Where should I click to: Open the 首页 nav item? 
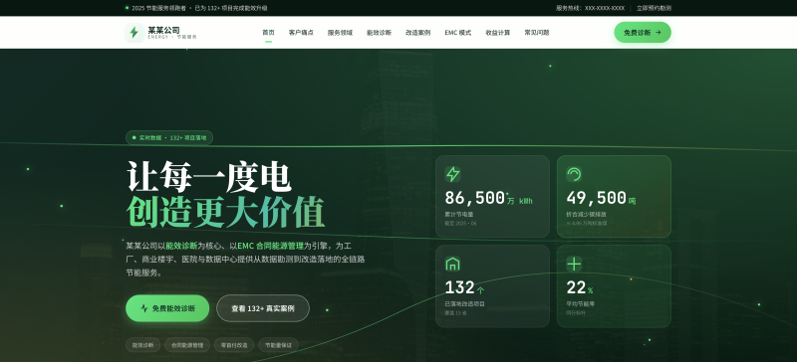(268, 33)
